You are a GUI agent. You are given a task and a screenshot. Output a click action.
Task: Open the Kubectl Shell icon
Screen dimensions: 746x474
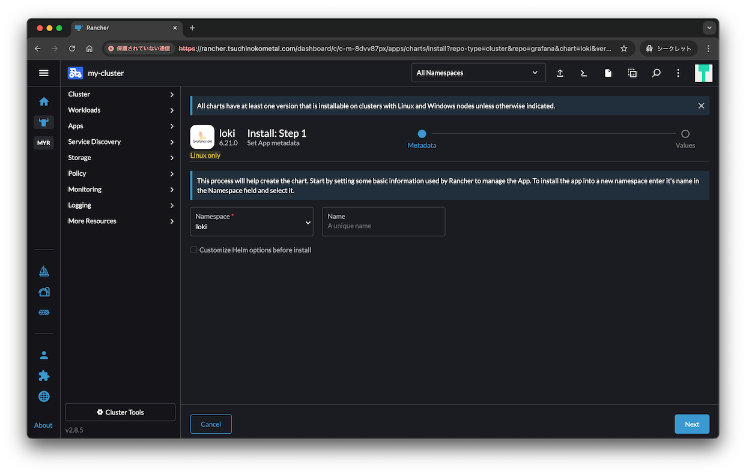[x=584, y=73]
